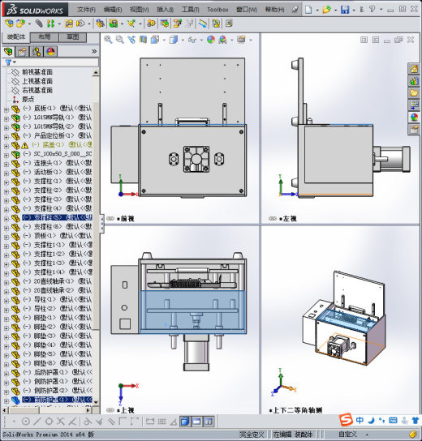The image size is (422, 441).
Task: Expand the 产品定位板<1> tree node
Action: 6,137
